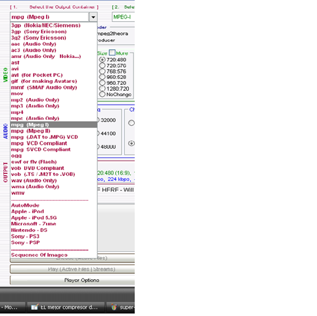Image resolution: width=317 pixels, height=316 pixels.
Task: Open the MPEG-I video codec combo box
Action: pyautogui.click(x=123, y=17)
